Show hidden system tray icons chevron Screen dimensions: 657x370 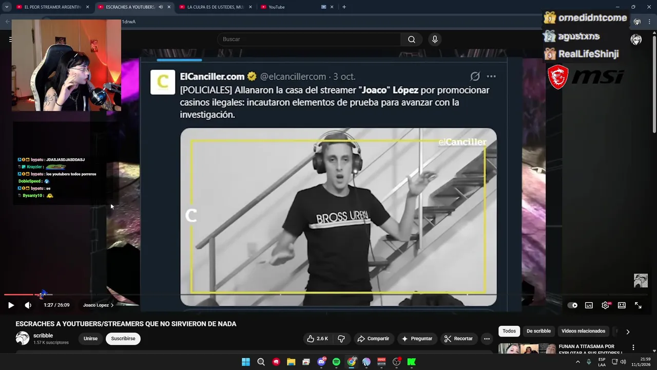(577, 362)
